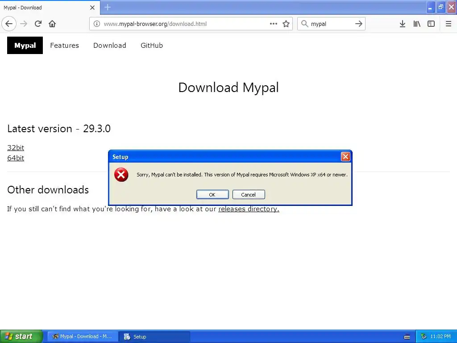The image size is (457, 343).
Task: Open the Features page
Action: coord(64,46)
